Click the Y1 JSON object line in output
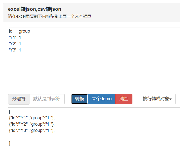This screenshot has height=147, width=180. (x=32, y=118)
